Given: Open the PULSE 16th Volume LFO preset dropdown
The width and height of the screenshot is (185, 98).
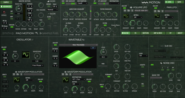Looking at the screenshot, I should coord(141,11).
